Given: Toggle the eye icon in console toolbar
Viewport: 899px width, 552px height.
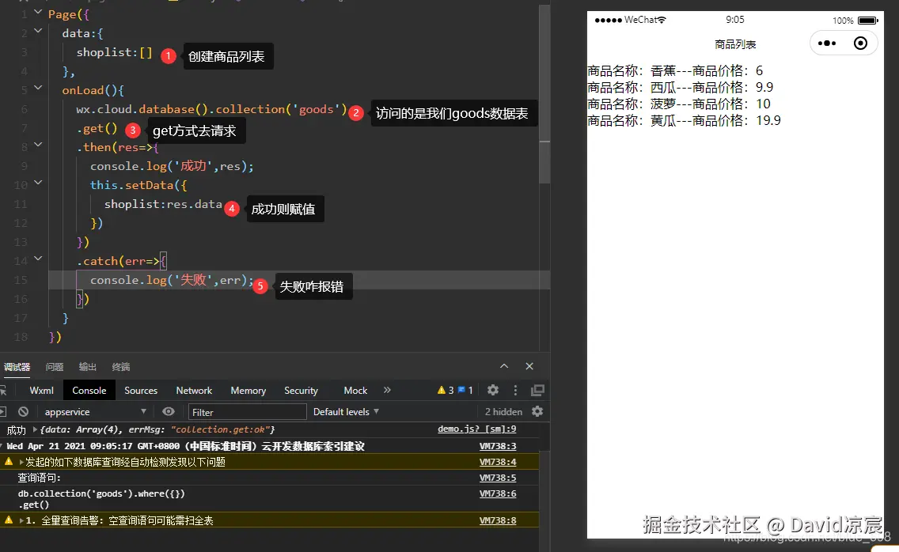Looking at the screenshot, I should click(167, 411).
